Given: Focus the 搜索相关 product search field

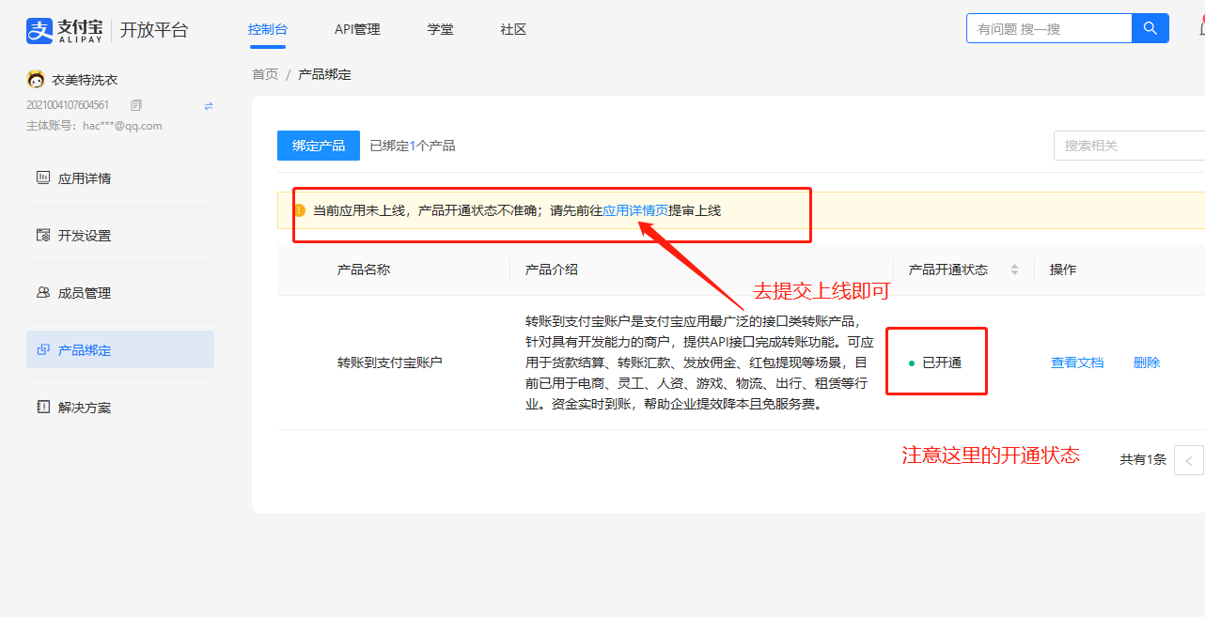Looking at the screenshot, I should (1128, 146).
